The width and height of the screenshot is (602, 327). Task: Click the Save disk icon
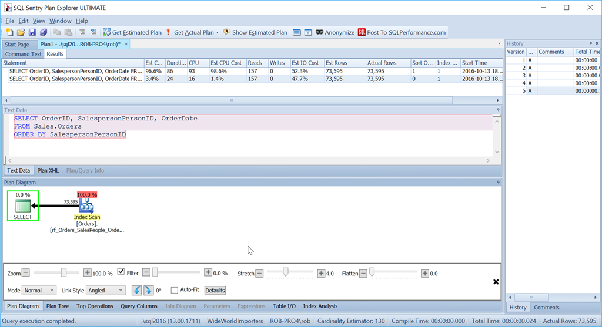(x=32, y=32)
